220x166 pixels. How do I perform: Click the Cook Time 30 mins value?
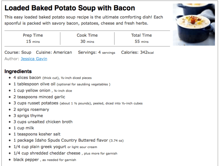(87, 41)
